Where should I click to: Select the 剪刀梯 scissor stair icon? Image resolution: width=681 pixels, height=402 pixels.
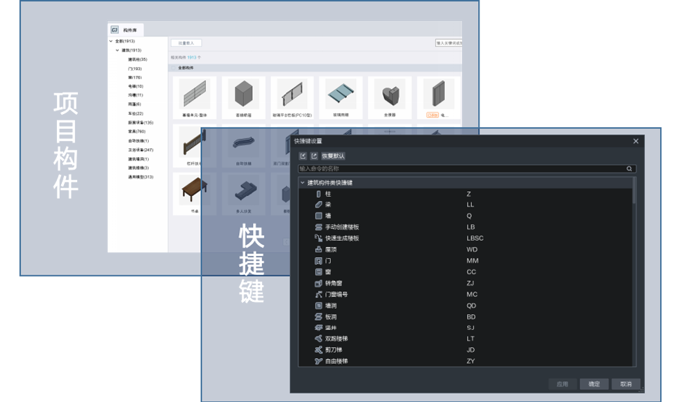[319, 350]
